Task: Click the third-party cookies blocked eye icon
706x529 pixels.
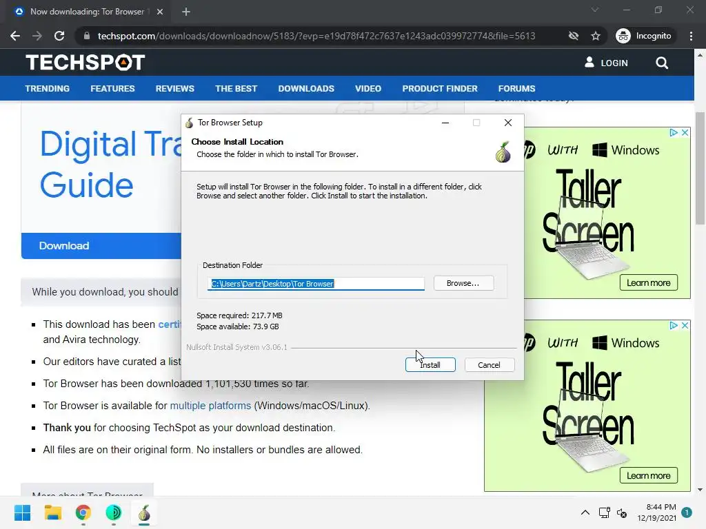Action: pyautogui.click(x=574, y=36)
